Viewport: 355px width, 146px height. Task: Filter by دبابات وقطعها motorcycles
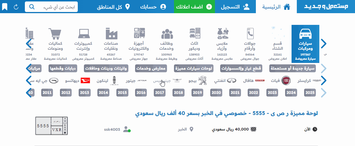tap(62, 69)
